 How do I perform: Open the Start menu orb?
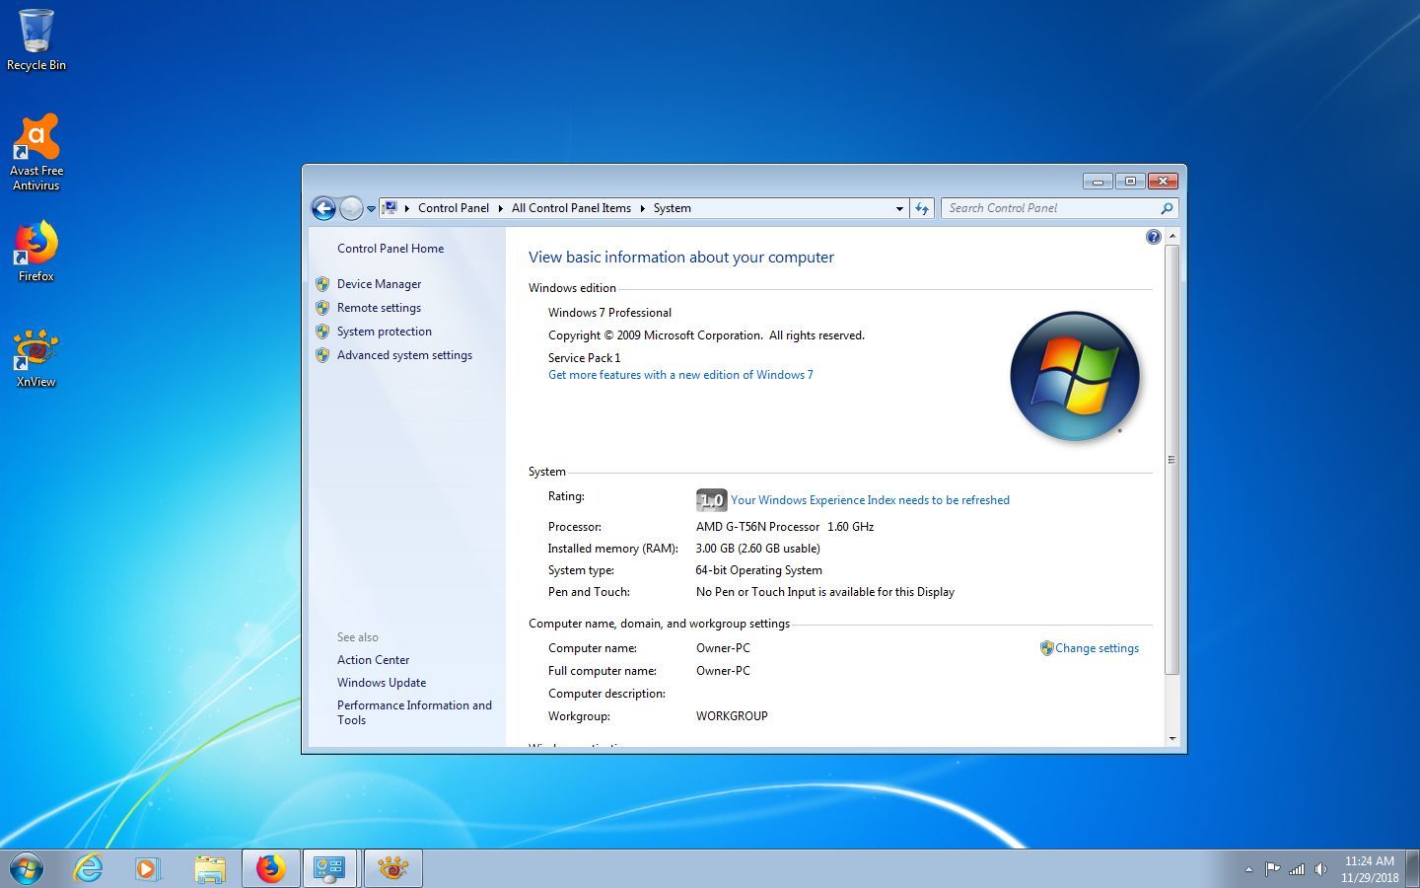(27, 868)
